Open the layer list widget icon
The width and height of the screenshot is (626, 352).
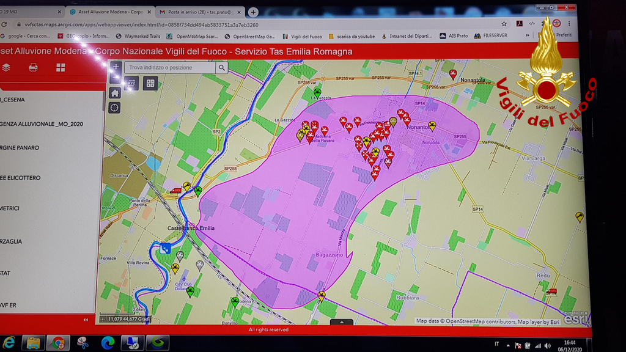tap(6, 67)
